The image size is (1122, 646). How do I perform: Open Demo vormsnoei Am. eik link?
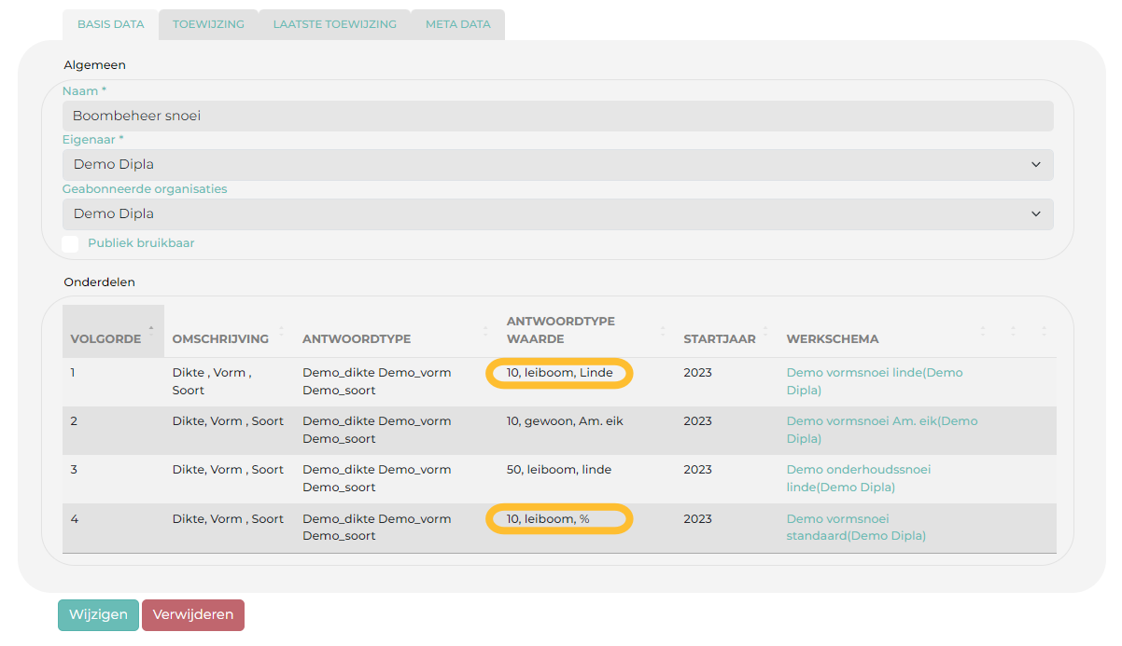[x=881, y=421]
